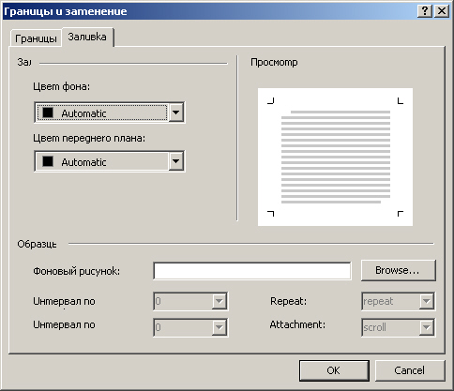Open the first Интервал по dropdown arrow
Screen dimensions: 454x391
click(x=219, y=301)
